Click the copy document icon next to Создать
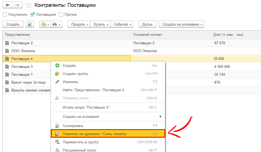 [30, 24]
